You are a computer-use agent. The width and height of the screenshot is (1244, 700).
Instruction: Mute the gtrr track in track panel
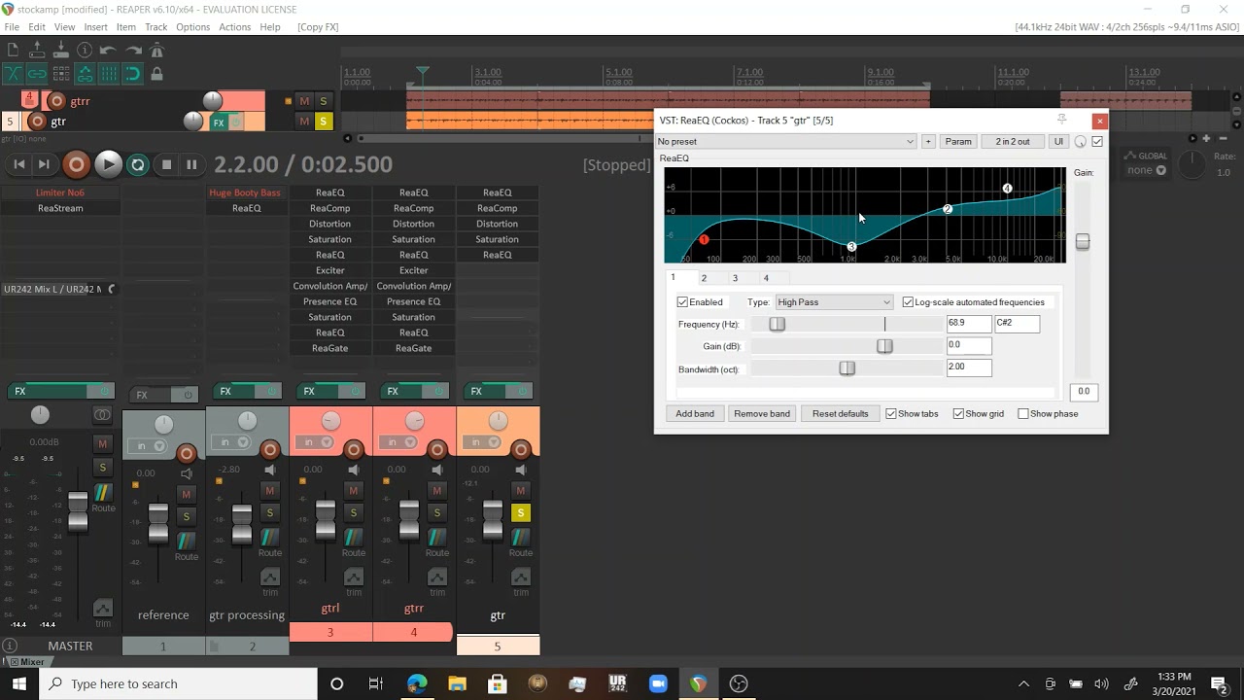tap(304, 101)
